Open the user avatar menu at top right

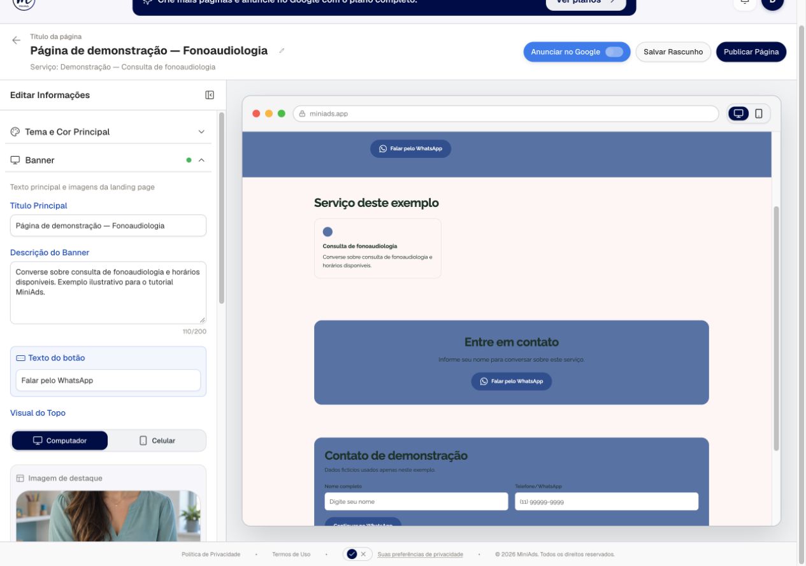772,3
